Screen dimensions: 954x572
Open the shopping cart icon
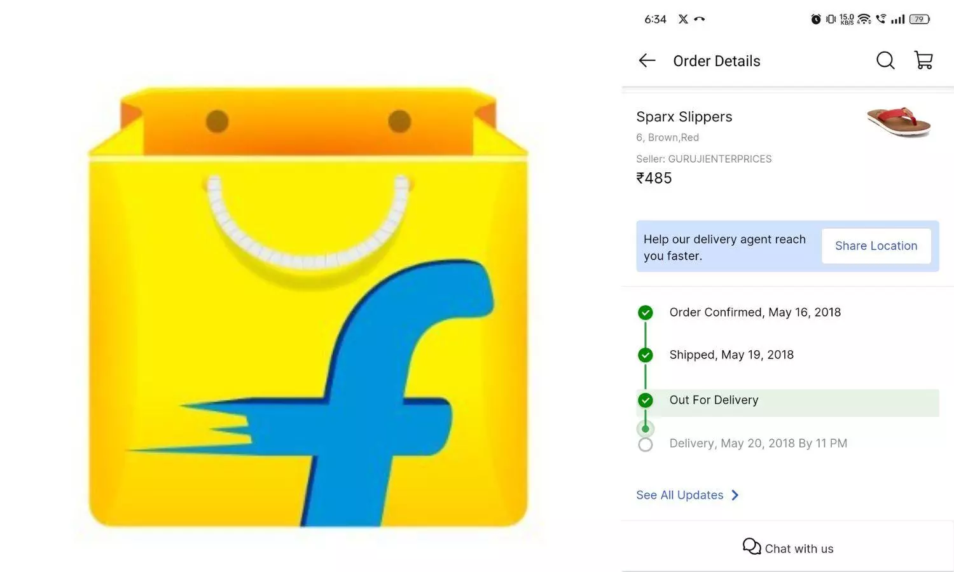pyautogui.click(x=923, y=60)
